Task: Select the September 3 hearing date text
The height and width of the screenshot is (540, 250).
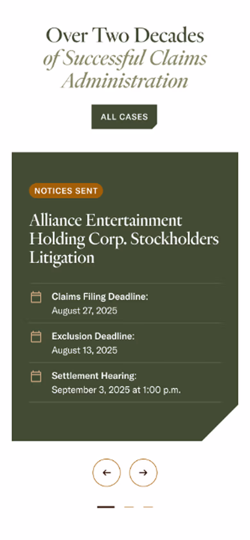Action: (116, 390)
